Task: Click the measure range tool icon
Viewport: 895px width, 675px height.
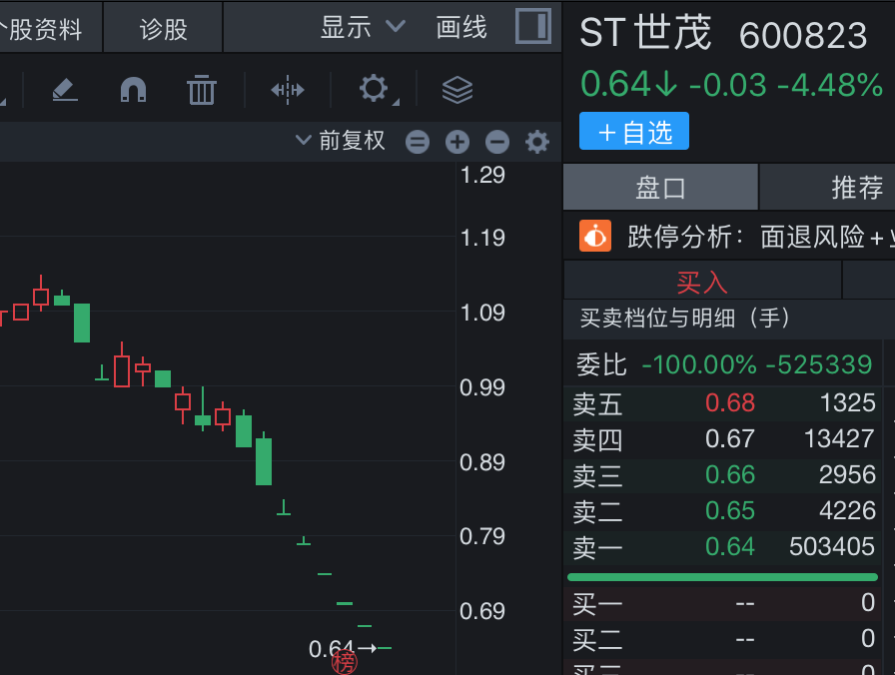Action: click(x=288, y=90)
